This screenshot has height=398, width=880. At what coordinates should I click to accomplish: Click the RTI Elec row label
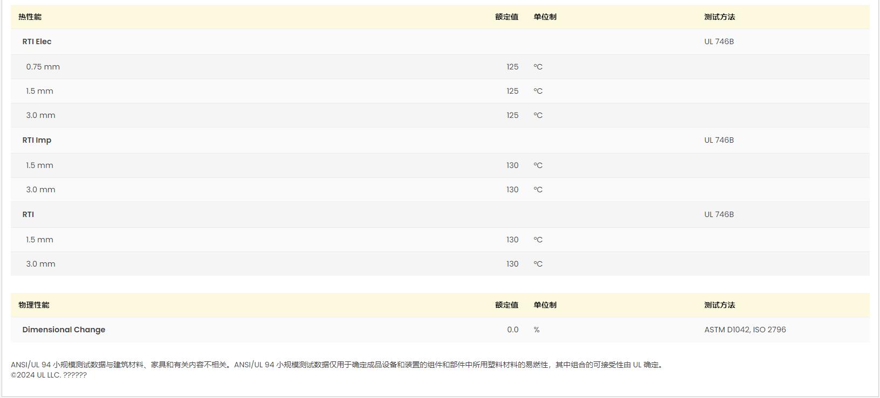point(37,41)
